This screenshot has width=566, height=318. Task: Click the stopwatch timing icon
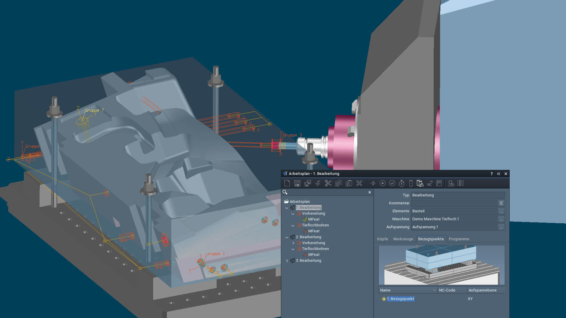(x=402, y=183)
